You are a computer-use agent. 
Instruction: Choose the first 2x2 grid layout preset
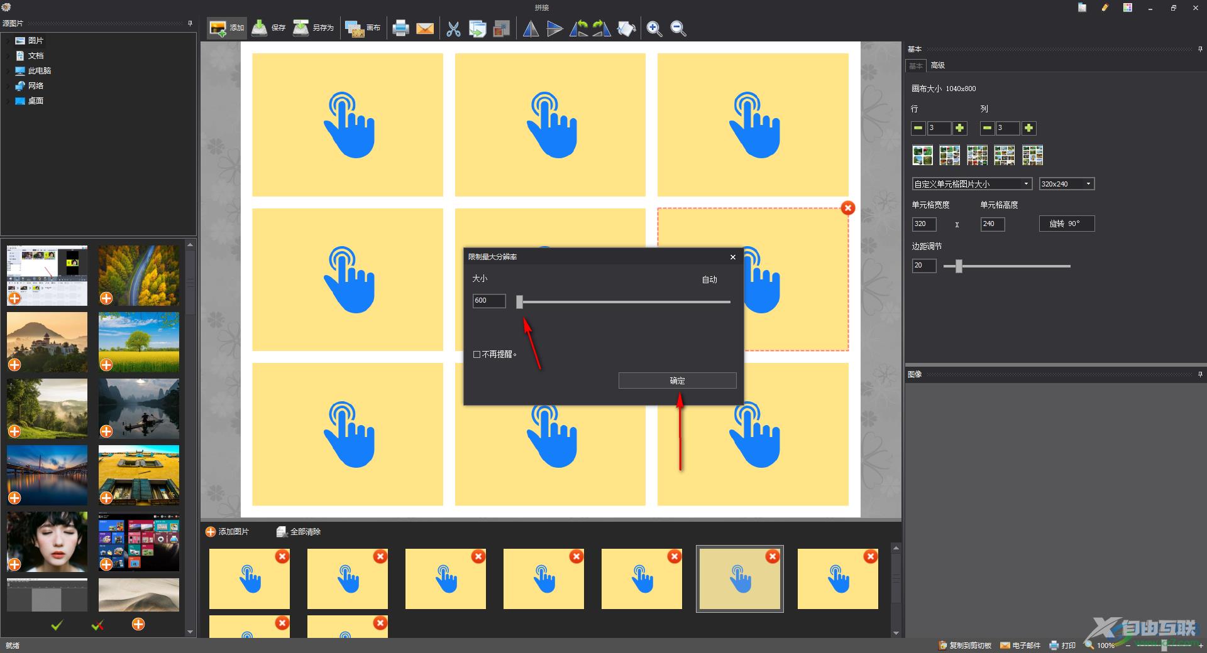pyautogui.click(x=922, y=155)
